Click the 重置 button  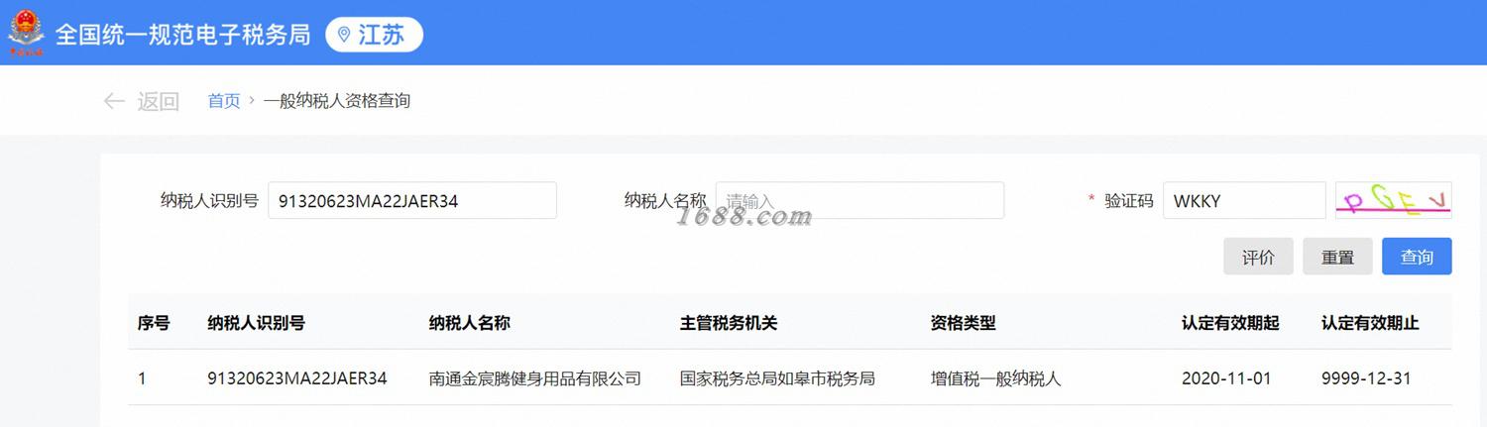coord(1338,257)
